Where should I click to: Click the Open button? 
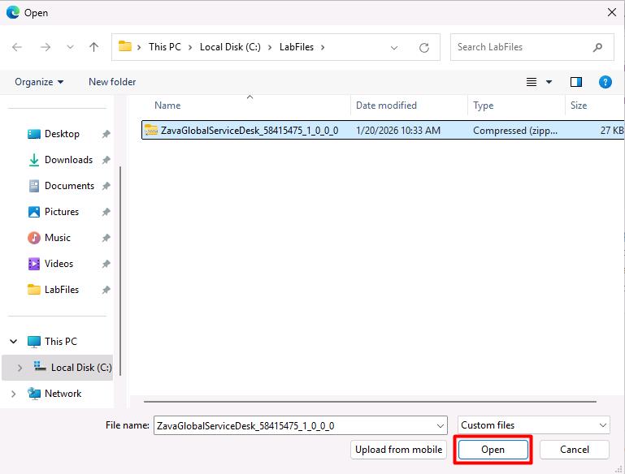tap(493, 450)
